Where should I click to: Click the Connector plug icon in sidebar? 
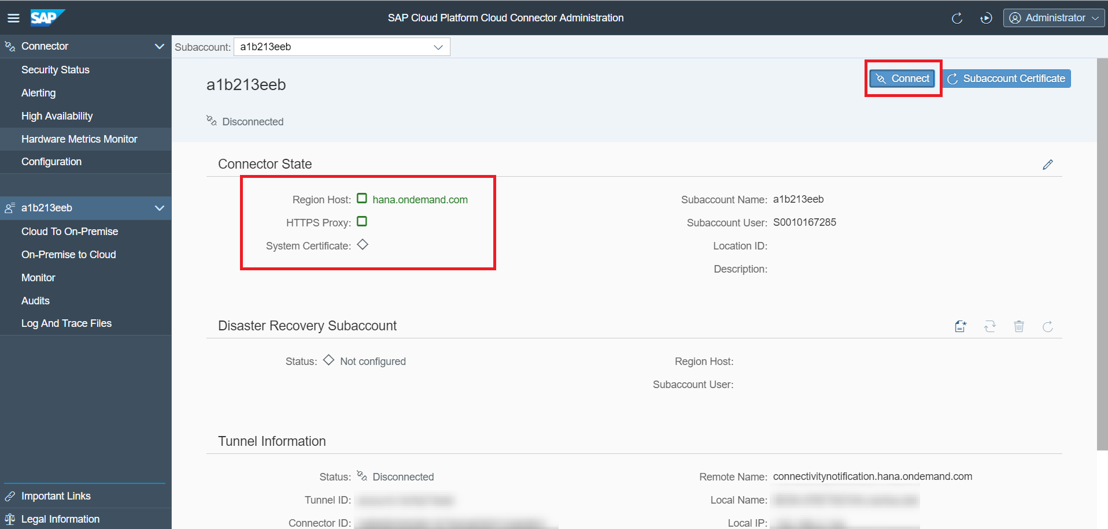10,46
